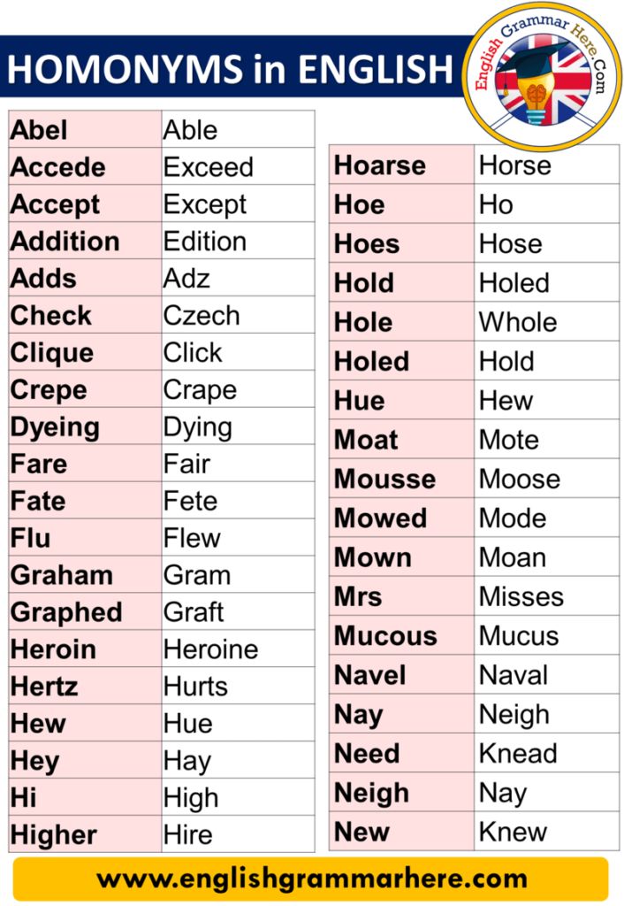Click the word Mucous
This screenshot has height=906, width=624.
[385, 635]
